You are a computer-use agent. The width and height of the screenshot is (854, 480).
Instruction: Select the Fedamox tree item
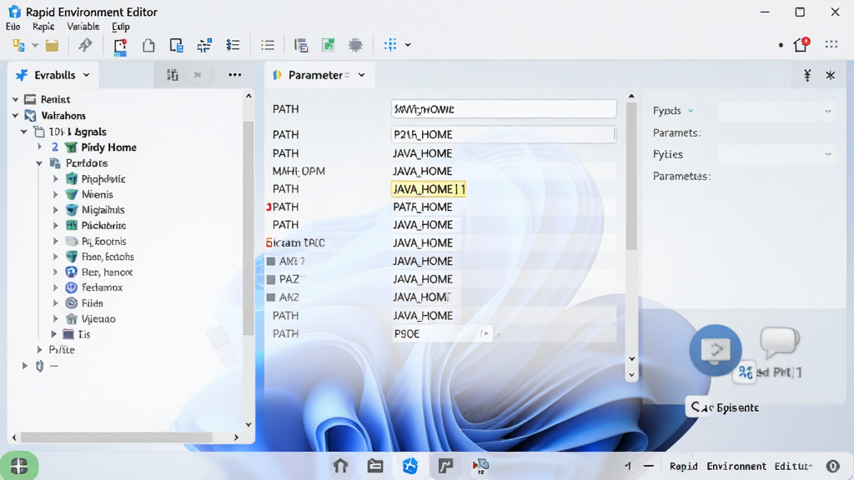pyautogui.click(x=102, y=287)
